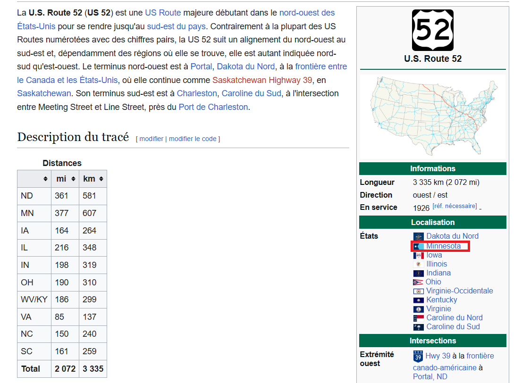Click the Hwy 39 shield icon
522x383 pixels.
pos(418,356)
